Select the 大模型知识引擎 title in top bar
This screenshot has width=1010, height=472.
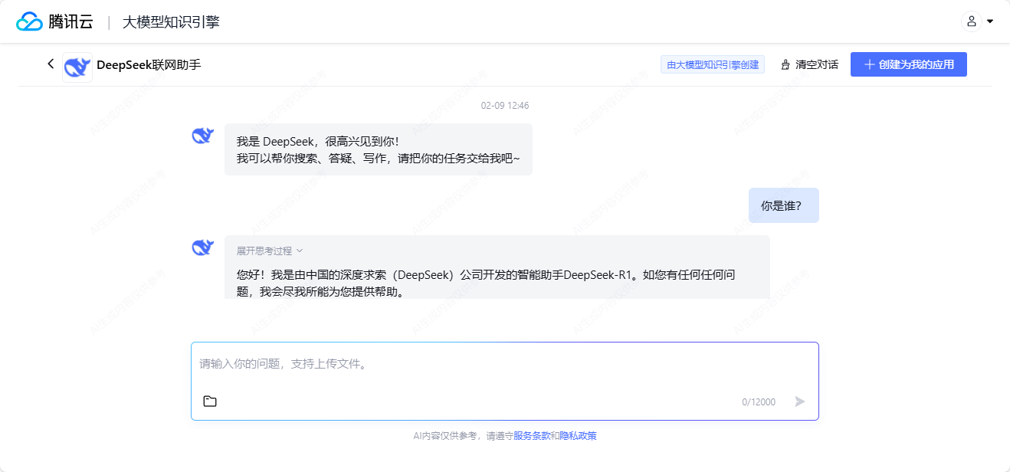tap(172, 21)
